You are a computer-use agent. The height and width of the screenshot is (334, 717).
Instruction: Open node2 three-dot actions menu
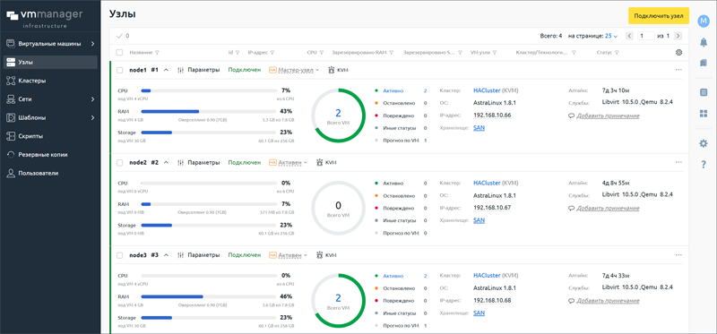click(x=678, y=162)
